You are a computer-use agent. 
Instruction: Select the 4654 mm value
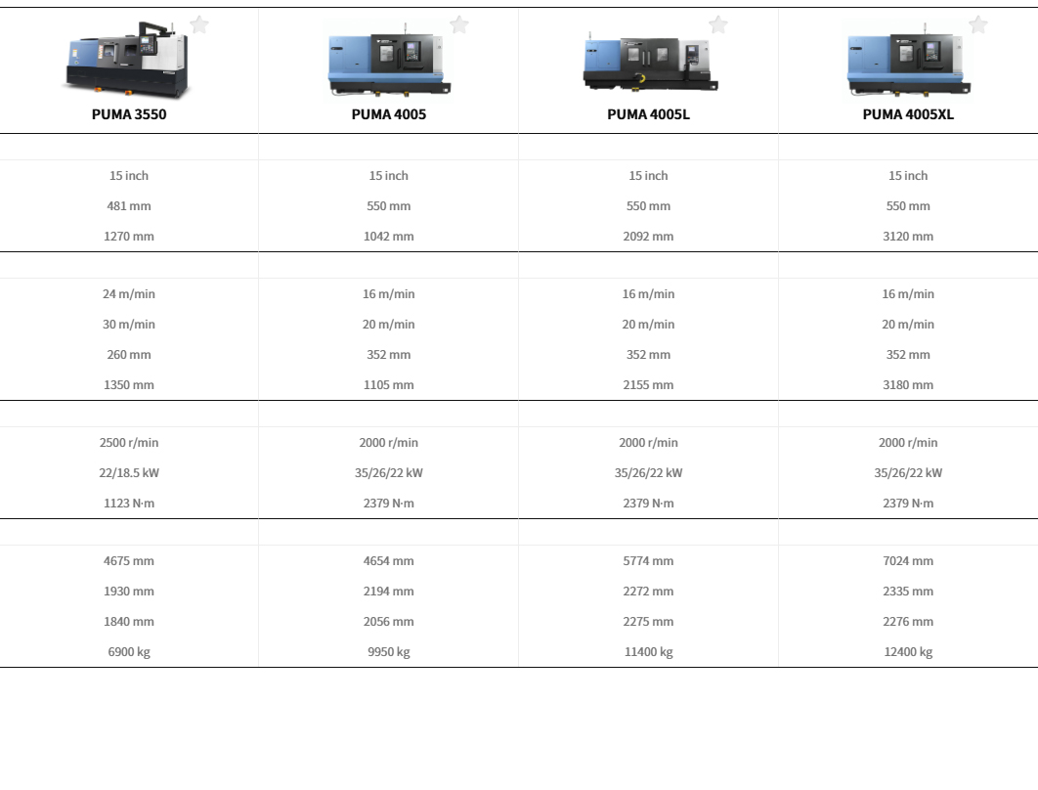coord(389,561)
